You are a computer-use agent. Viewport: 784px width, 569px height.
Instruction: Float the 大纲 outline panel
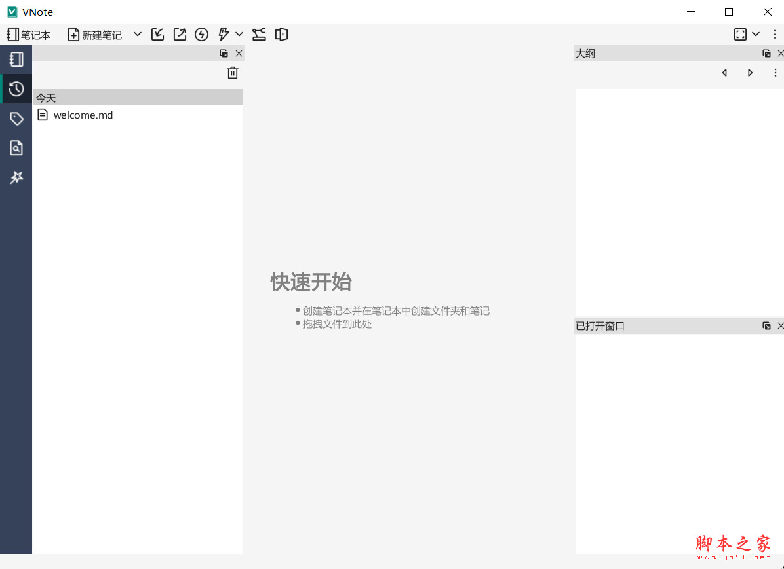tap(766, 53)
